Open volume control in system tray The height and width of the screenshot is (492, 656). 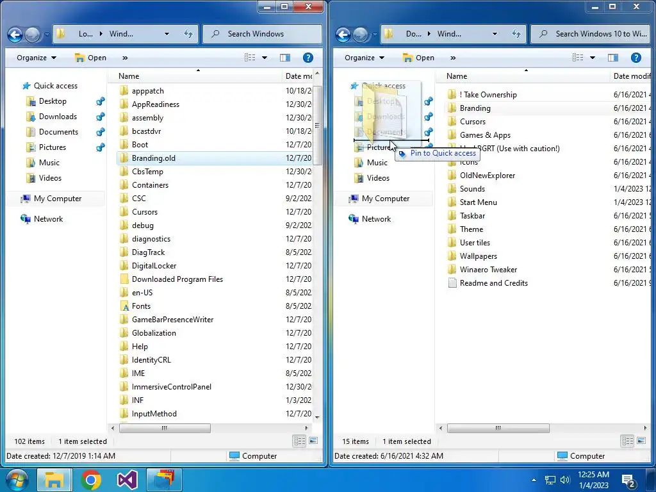565,480
